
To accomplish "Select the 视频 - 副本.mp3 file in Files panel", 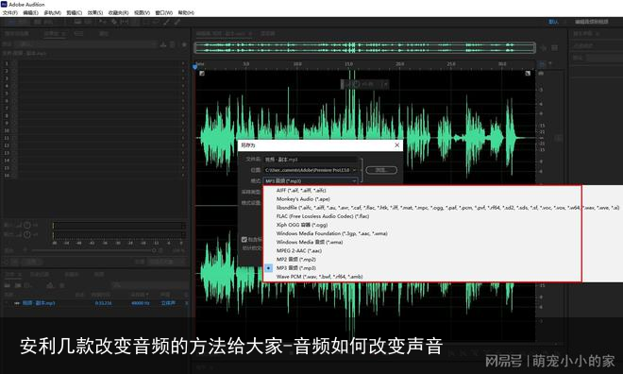I will point(39,303).
